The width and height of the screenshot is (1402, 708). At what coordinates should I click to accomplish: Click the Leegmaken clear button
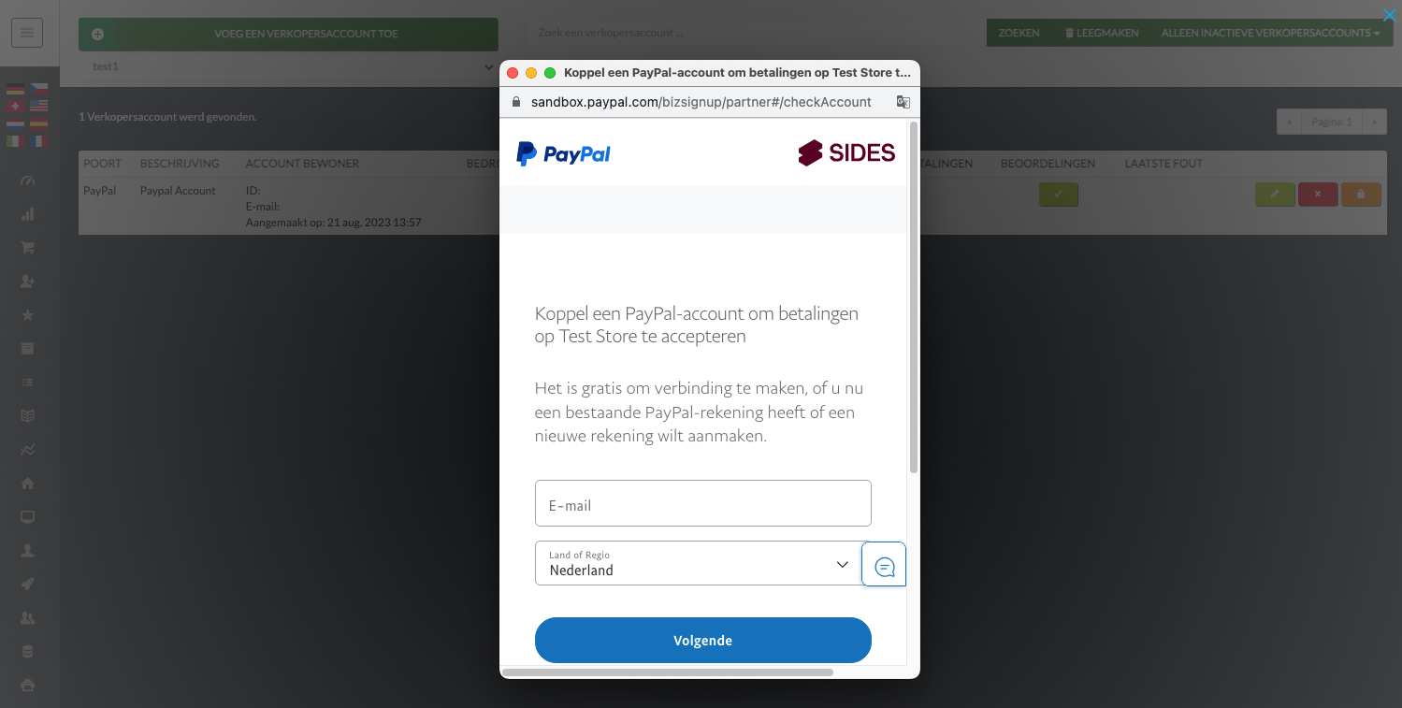coord(1102,33)
